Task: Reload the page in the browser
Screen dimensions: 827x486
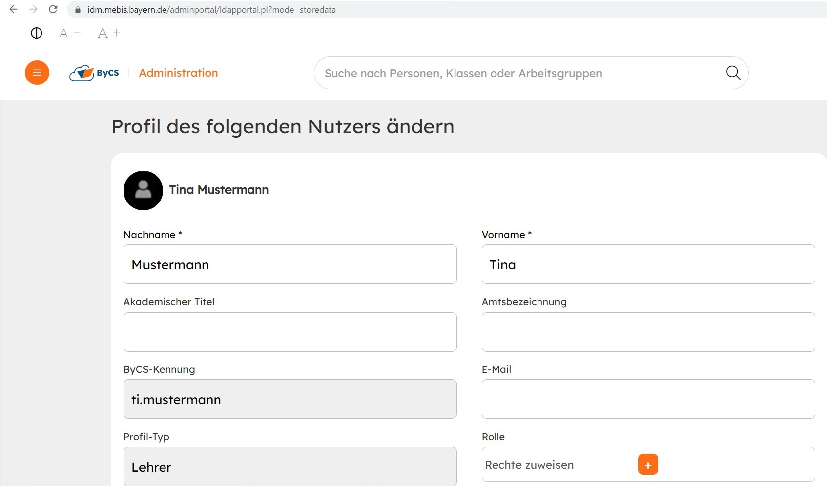Action: [x=53, y=9]
